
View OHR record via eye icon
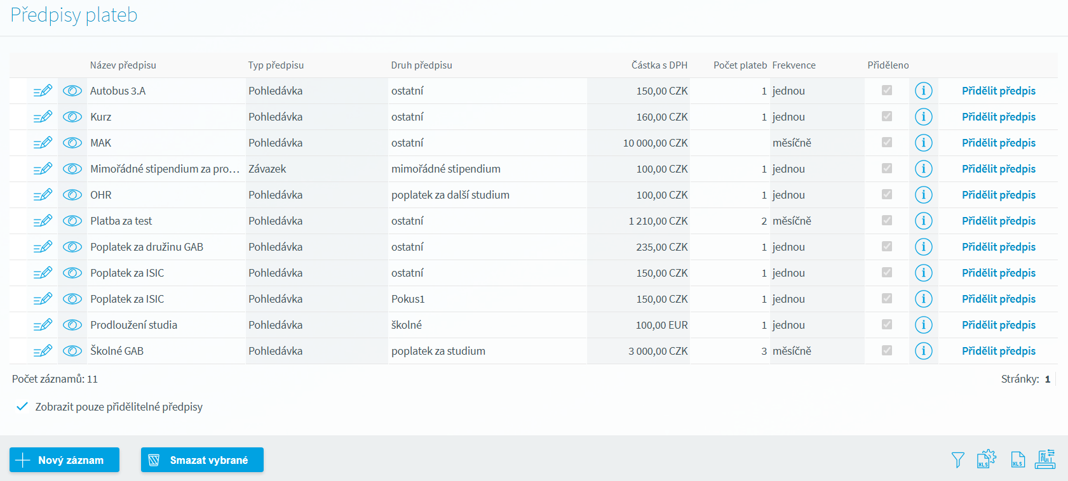pyautogui.click(x=72, y=195)
